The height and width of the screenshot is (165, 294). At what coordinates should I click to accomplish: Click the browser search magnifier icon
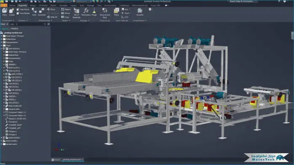coord(45,24)
